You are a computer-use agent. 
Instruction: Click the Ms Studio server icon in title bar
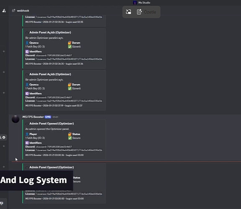tap(135, 3)
